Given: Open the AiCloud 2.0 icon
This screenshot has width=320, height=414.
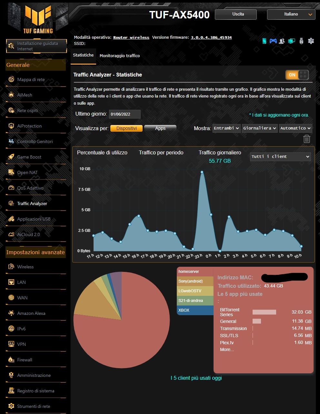Looking at the screenshot, I should pos(11,234).
